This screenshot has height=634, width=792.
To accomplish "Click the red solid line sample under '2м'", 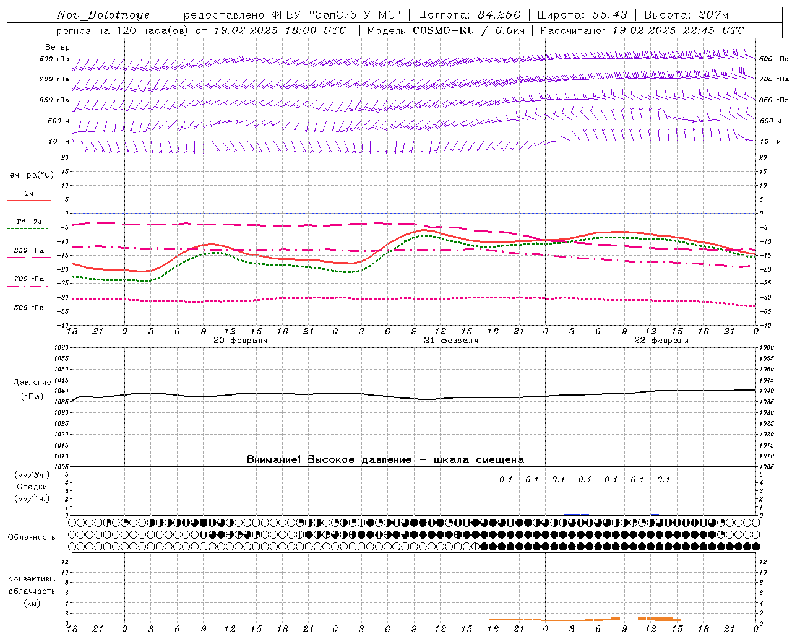I will coord(28,201).
